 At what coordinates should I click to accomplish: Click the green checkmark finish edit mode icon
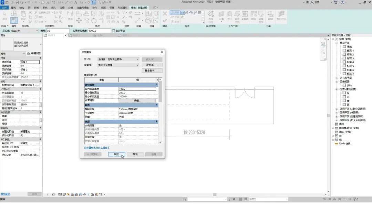165,21
